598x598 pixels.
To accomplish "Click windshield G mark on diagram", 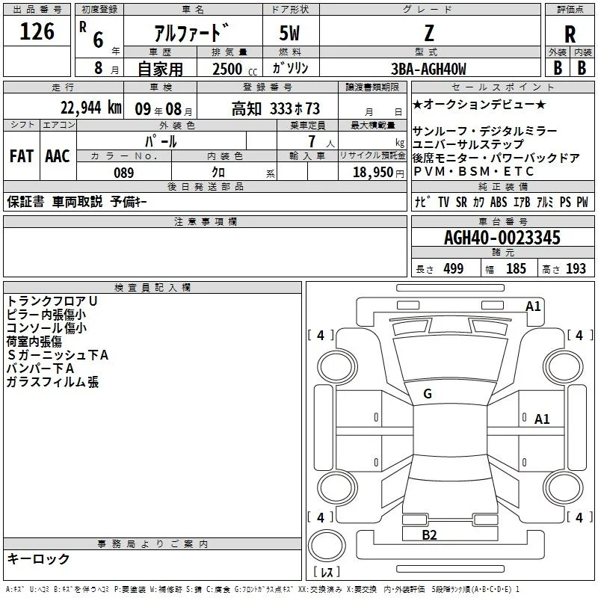I will pos(428,394).
